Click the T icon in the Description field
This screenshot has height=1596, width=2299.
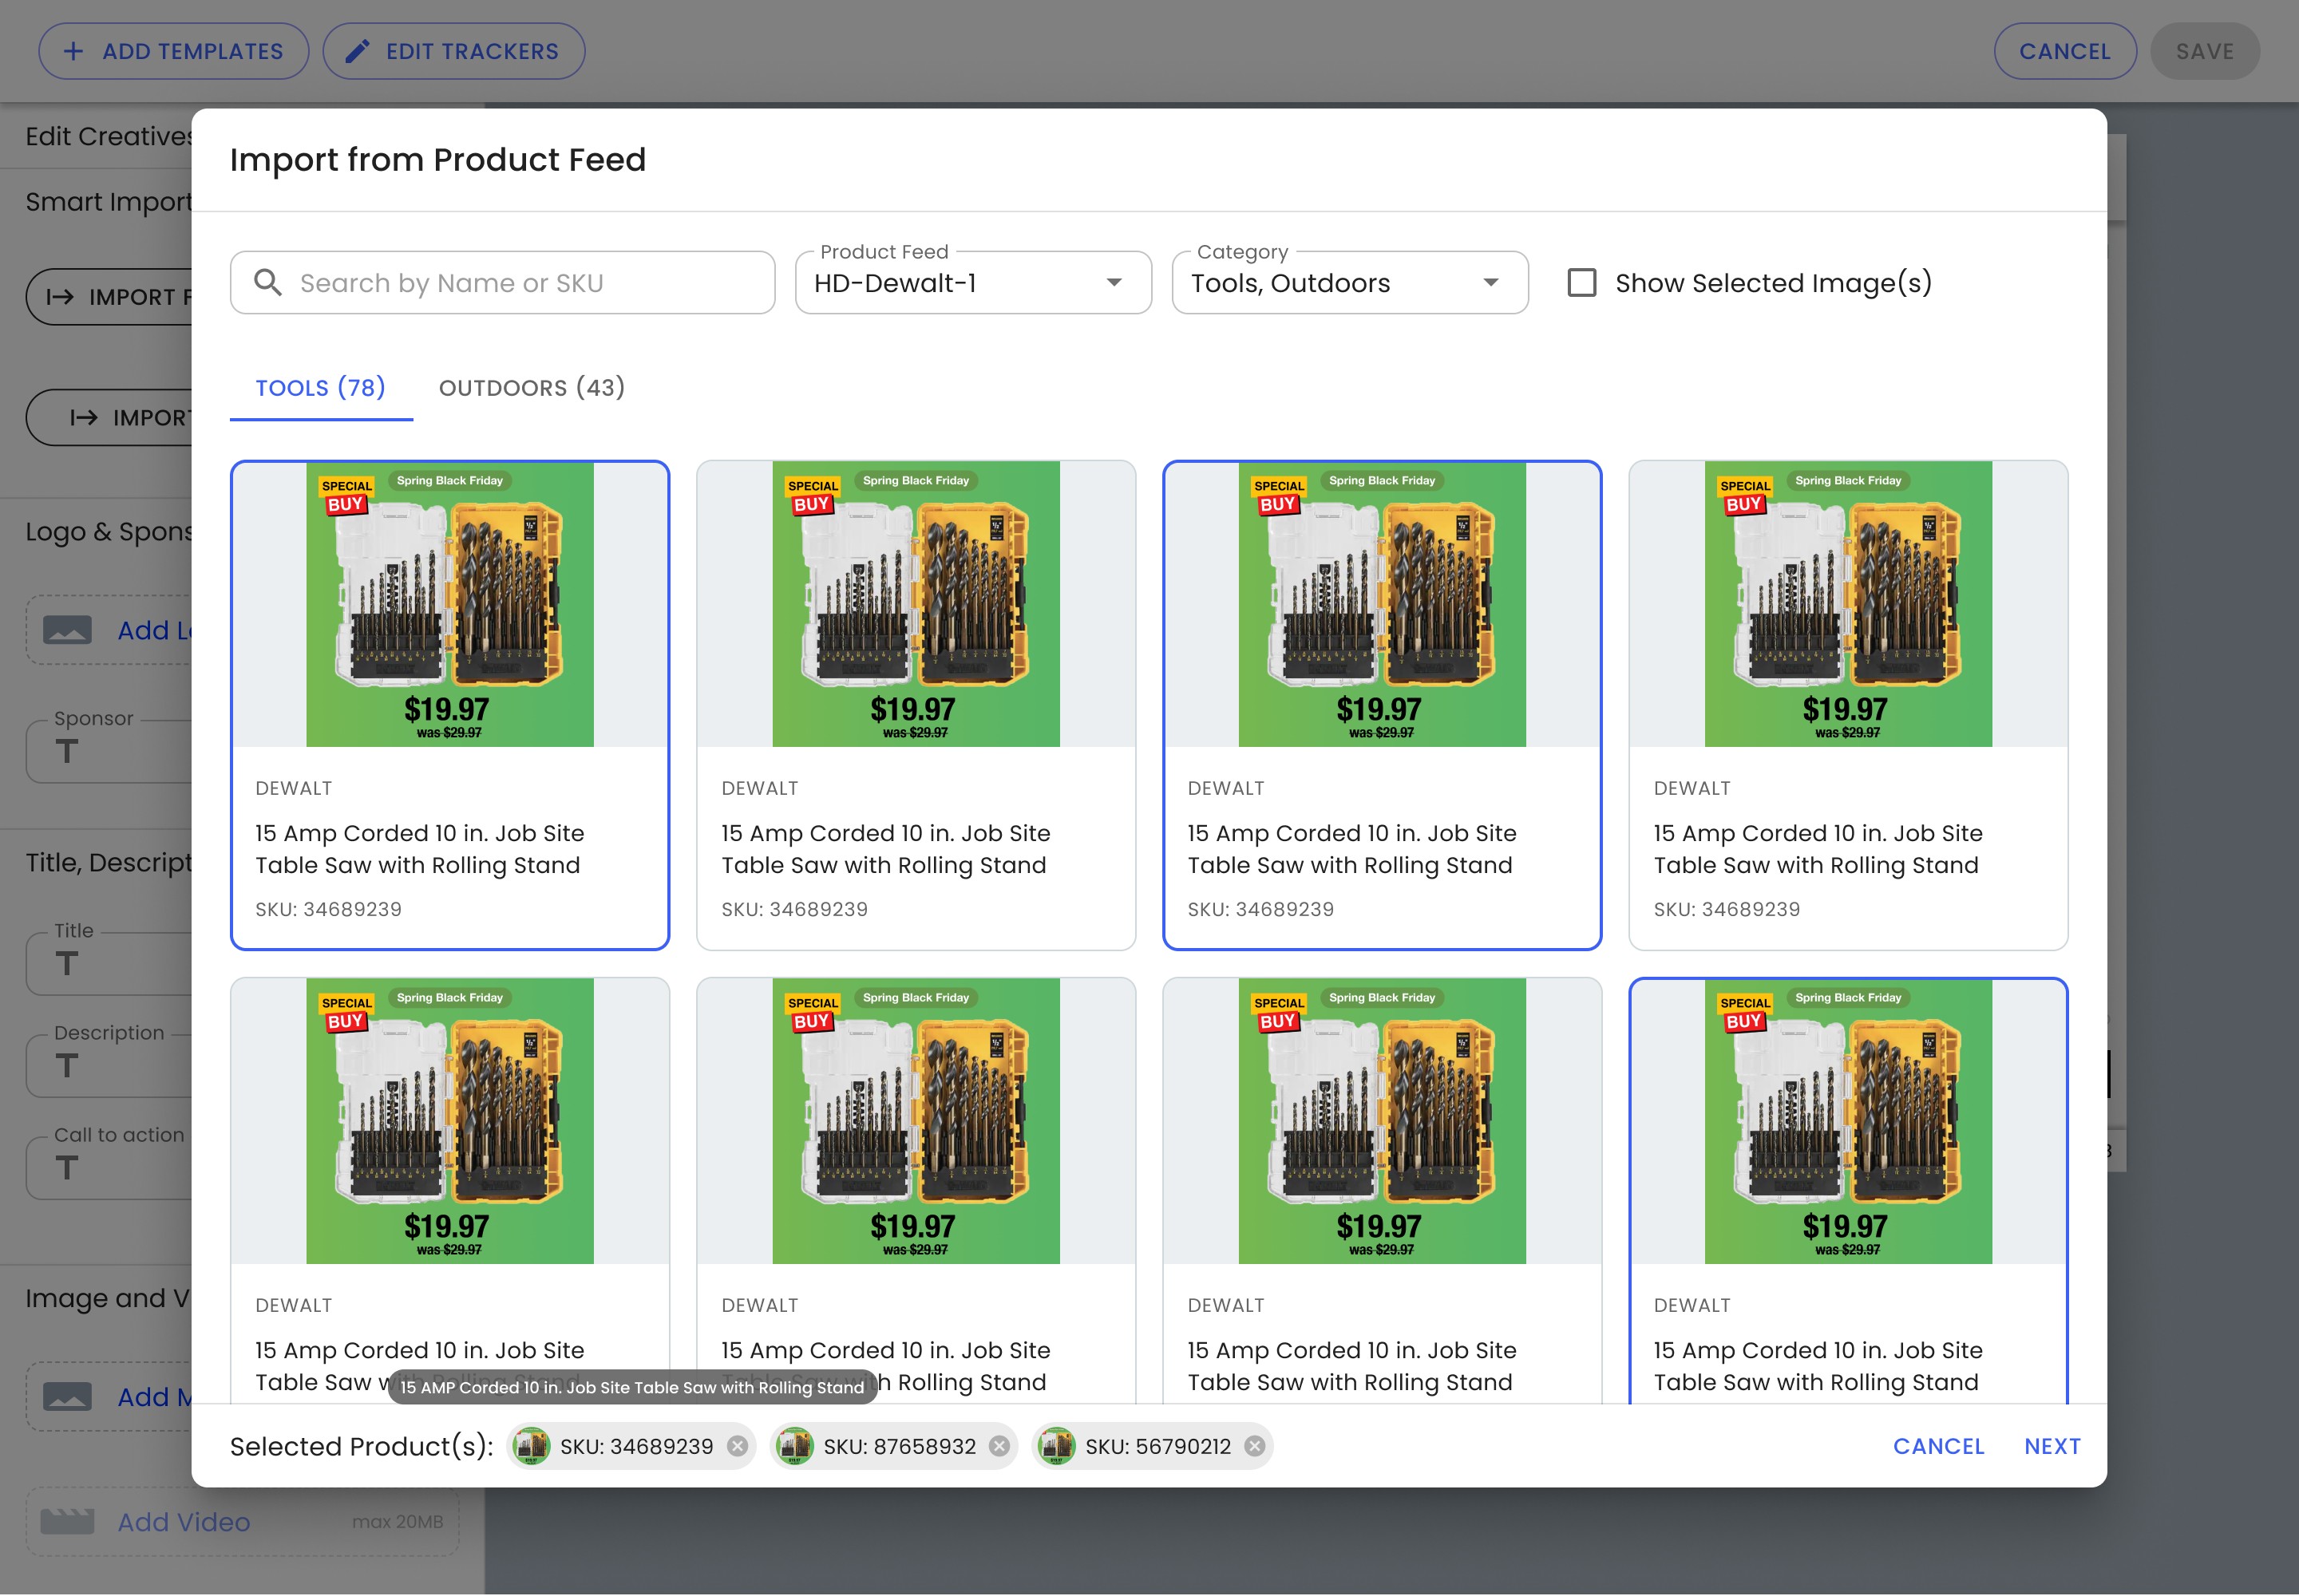tap(67, 1065)
